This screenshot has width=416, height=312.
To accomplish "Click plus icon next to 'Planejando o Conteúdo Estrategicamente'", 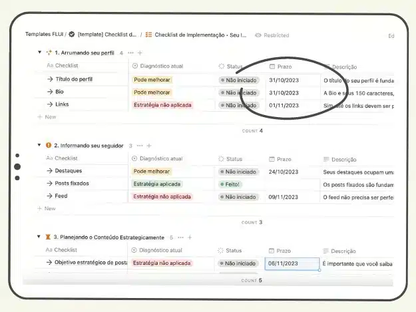I will [x=190, y=237].
